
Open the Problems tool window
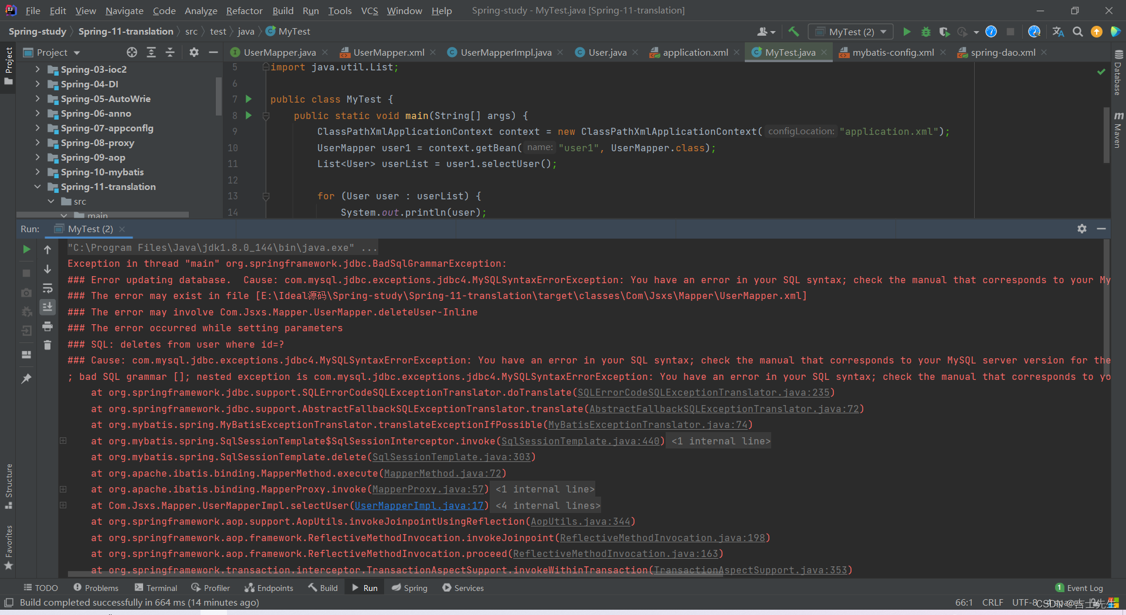pos(96,587)
